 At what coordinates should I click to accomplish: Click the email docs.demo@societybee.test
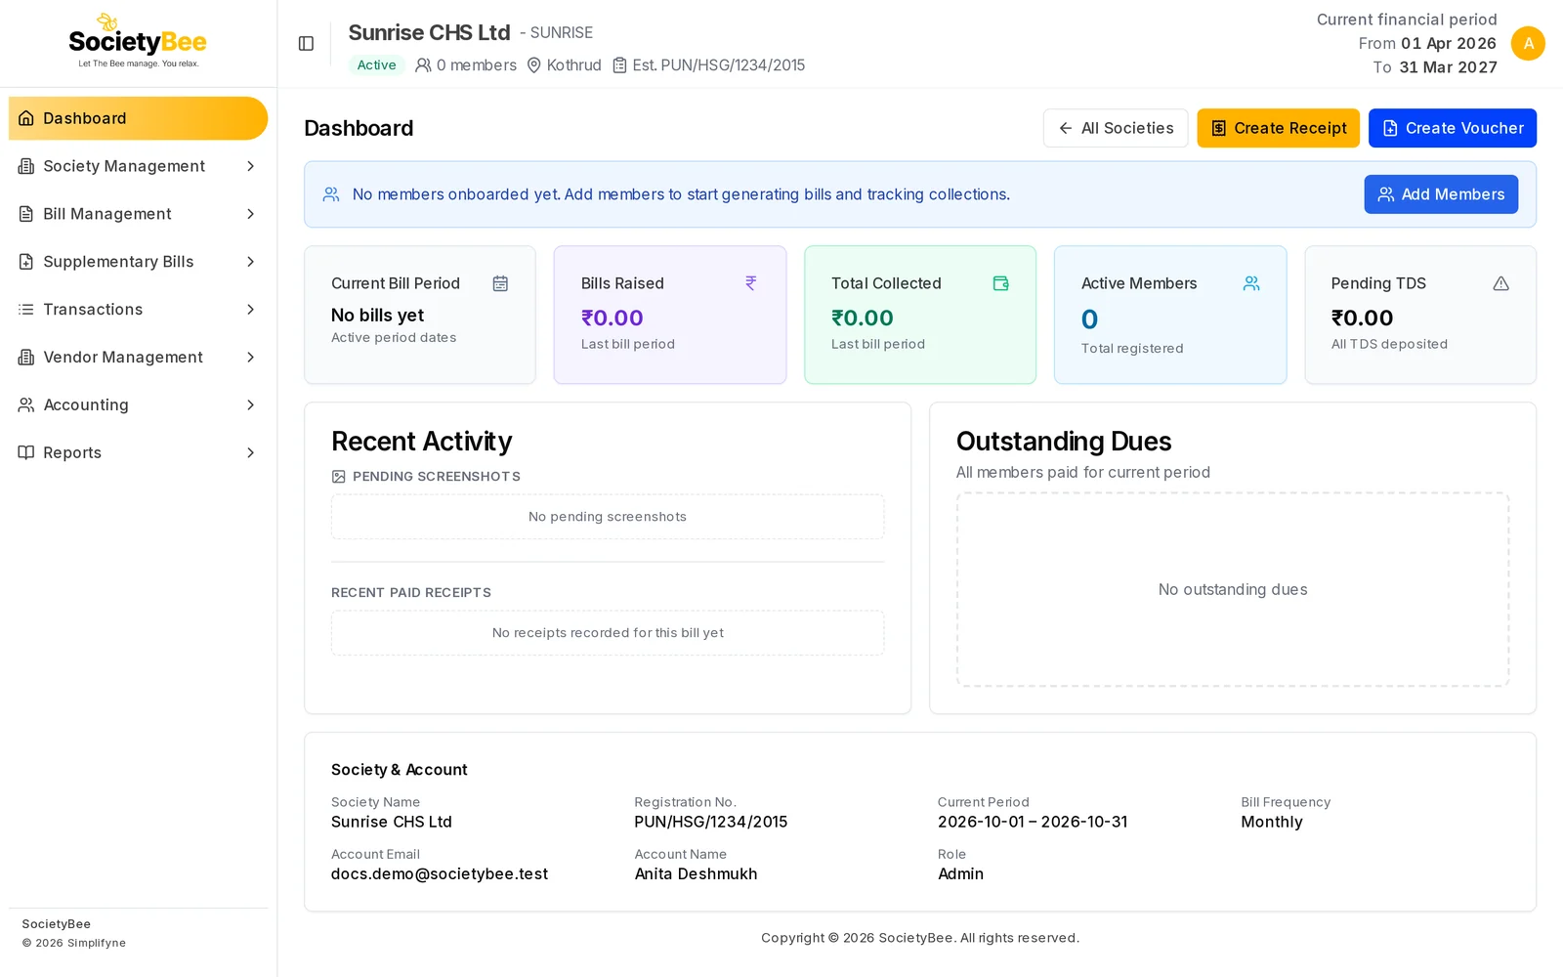(x=440, y=874)
